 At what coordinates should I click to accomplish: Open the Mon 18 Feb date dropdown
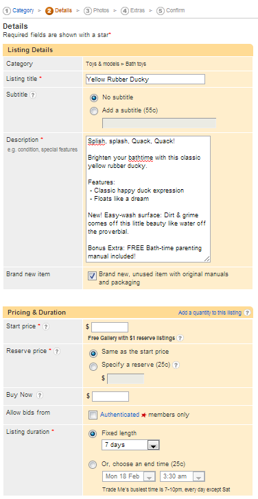click(x=129, y=477)
